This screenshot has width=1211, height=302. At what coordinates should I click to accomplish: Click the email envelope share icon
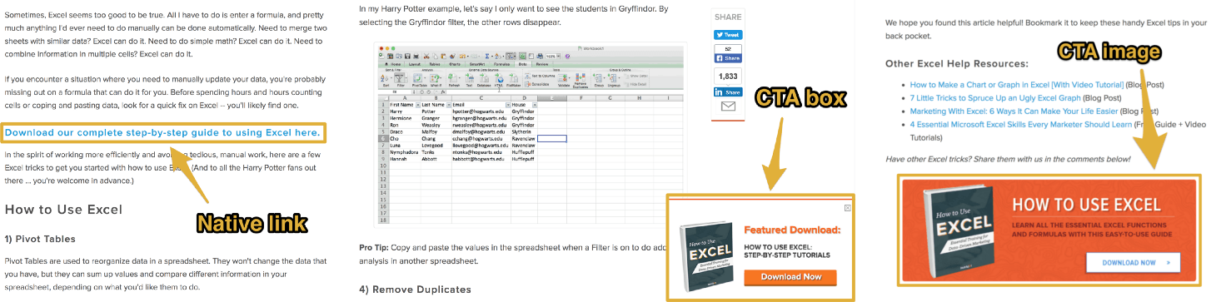728,106
